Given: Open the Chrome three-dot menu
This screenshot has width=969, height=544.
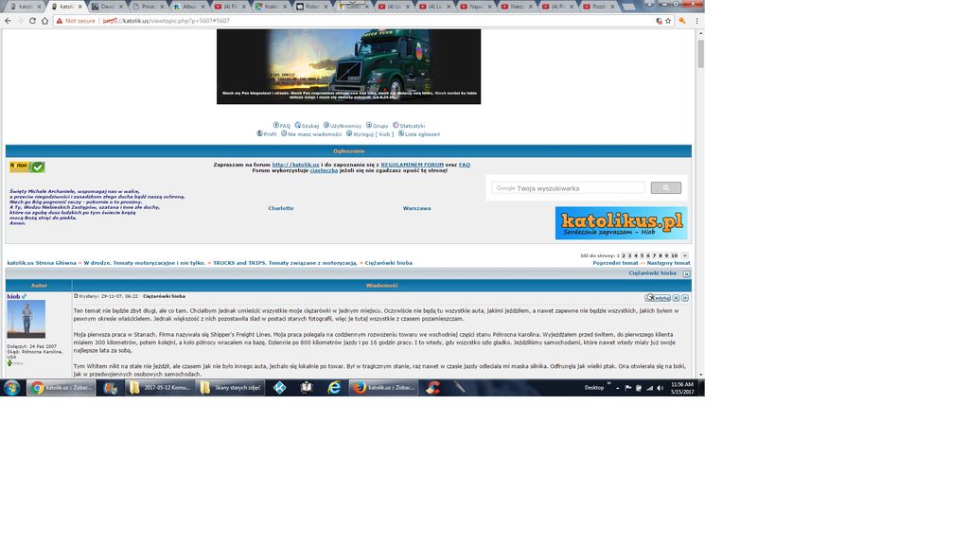Looking at the screenshot, I should point(697,21).
